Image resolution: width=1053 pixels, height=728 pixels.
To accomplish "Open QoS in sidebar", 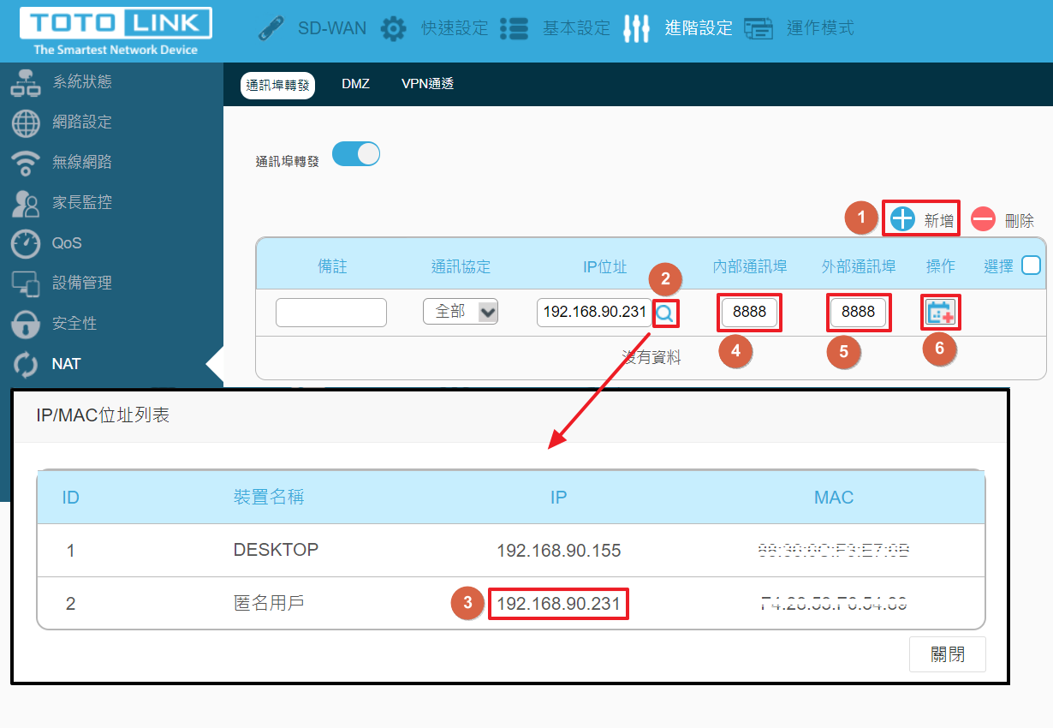I will coord(67,243).
